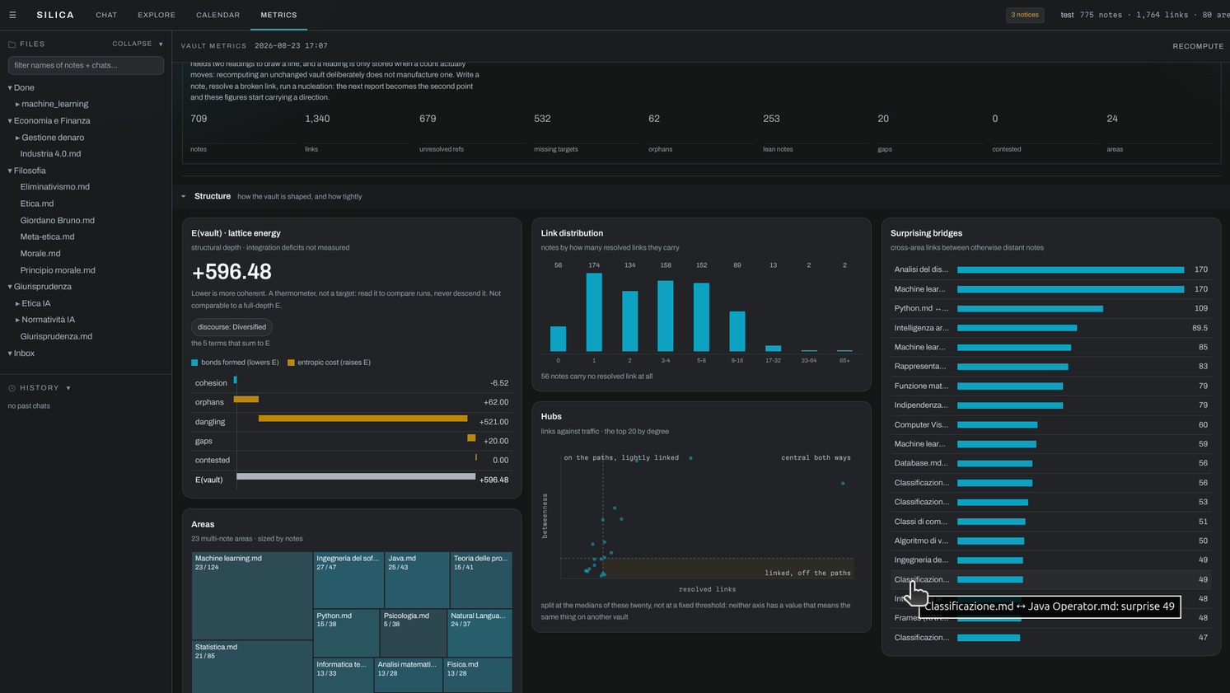Select the Psicologia.md area tile
Screen dimensions: 1230x693
pyautogui.click(x=413, y=633)
